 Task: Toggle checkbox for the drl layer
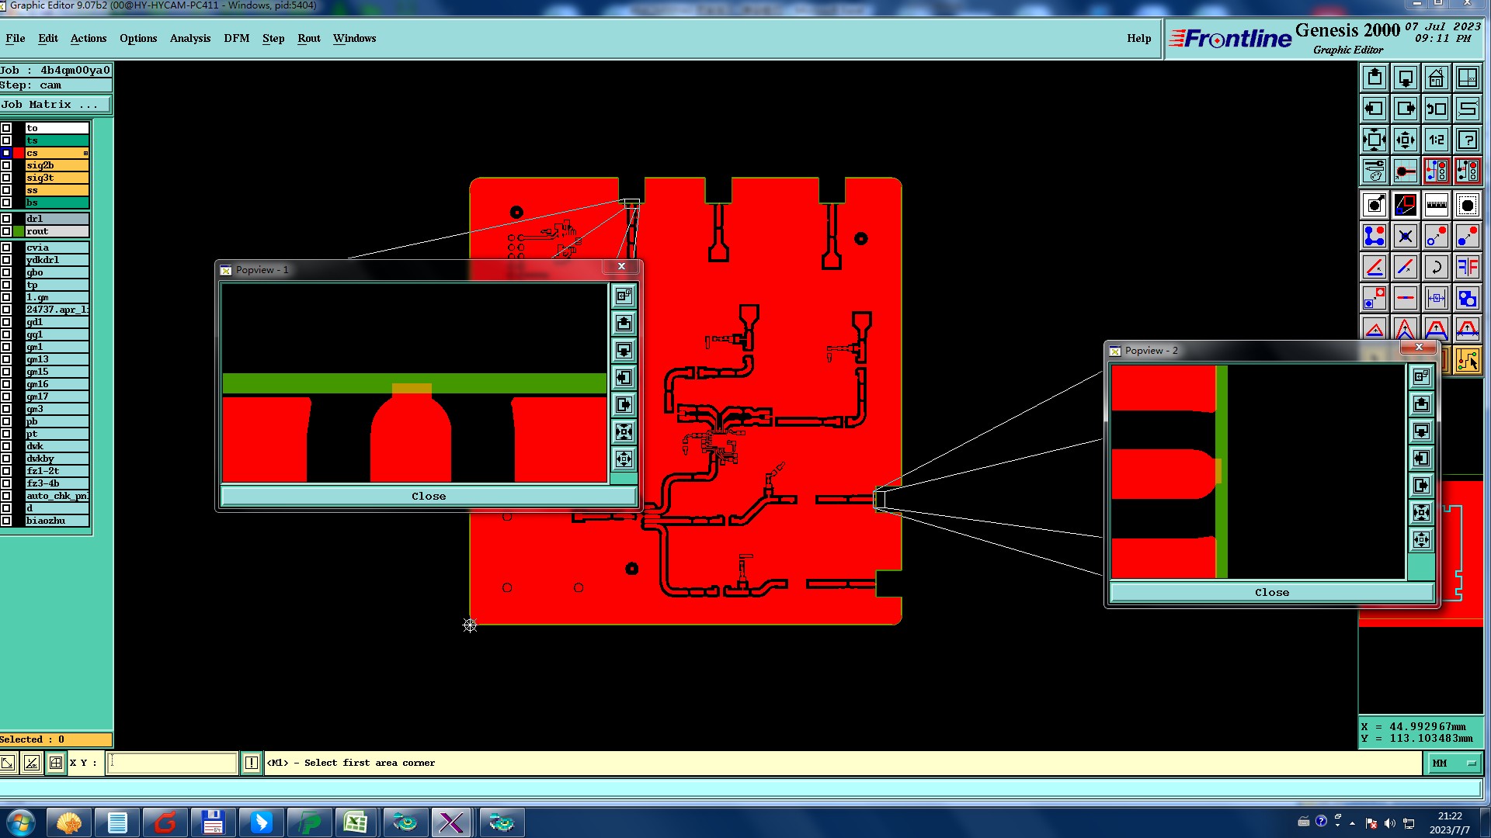coord(6,219)
